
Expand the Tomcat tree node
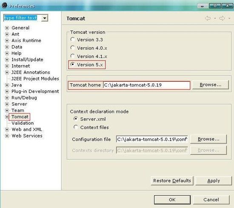(x=7, y=117)
